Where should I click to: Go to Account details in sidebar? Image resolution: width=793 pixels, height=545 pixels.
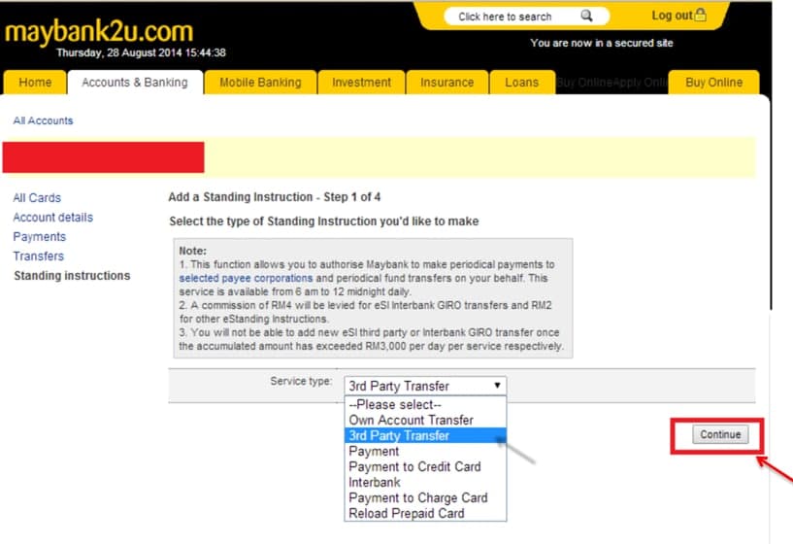(53, 218)
